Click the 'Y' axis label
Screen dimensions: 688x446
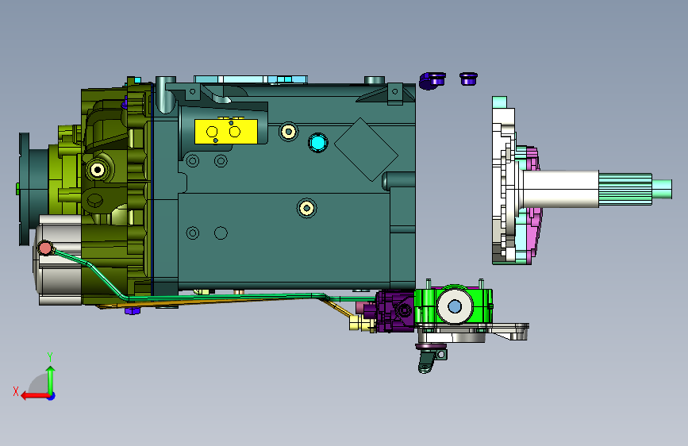pyautogui.click(x=50, y=357)
